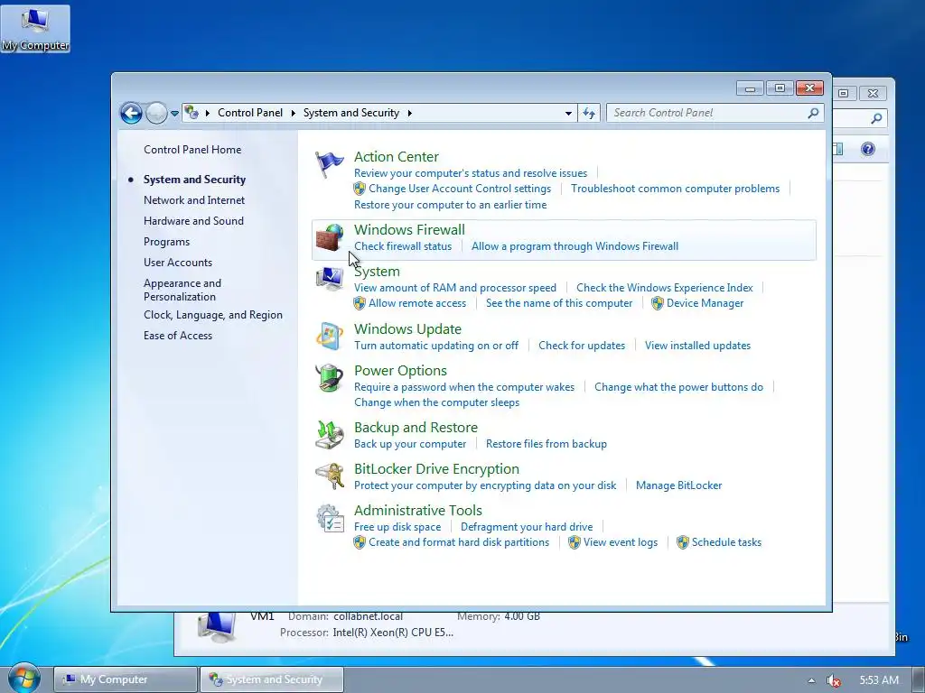Click the Forward navigation button

[x=156, y=113]
